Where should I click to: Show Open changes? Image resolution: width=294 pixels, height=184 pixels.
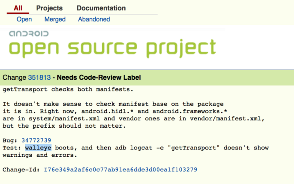(24, 19)
